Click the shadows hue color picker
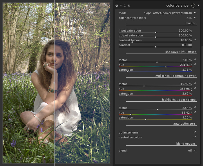The height and width of the screenshot is (166, 203). 195,65
